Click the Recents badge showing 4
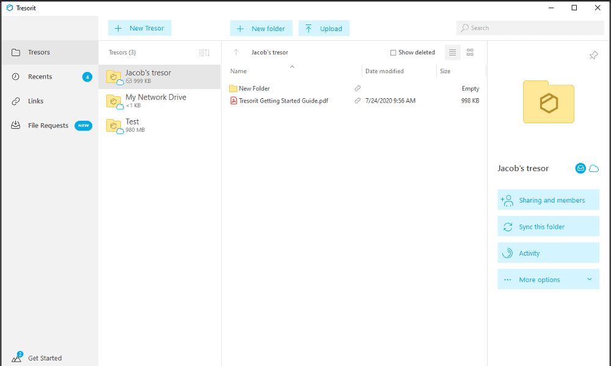This screenshot has height=366, width=611. coord(87,77)
